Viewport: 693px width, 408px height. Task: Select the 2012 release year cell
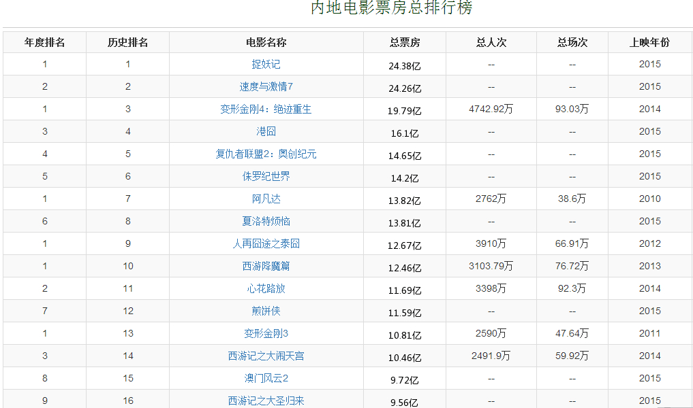pos(649,244)
